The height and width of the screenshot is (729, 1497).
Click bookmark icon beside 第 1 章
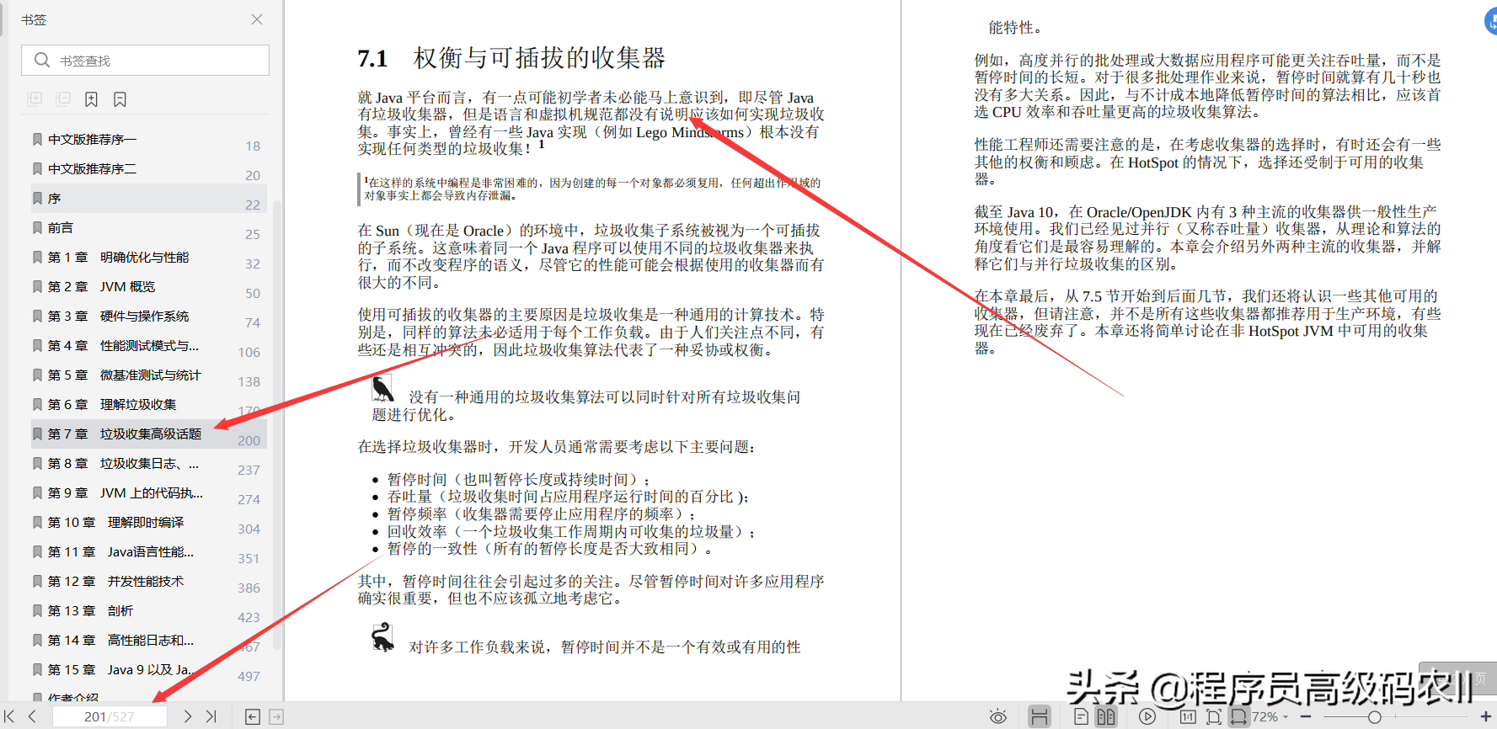(37, 257)
